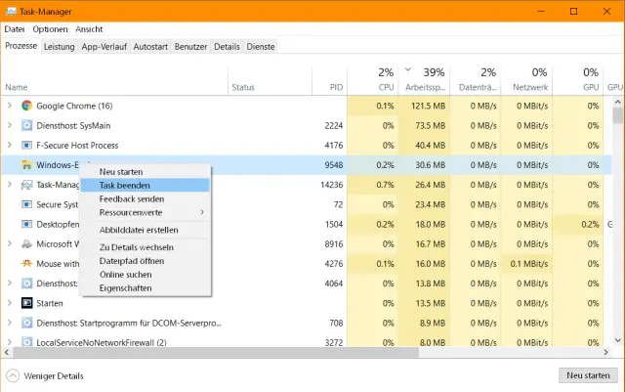Expand the LocalServiceNoNetworkFirewall group
This screenshot has width=625, height=392.
[x=10, y=342]
